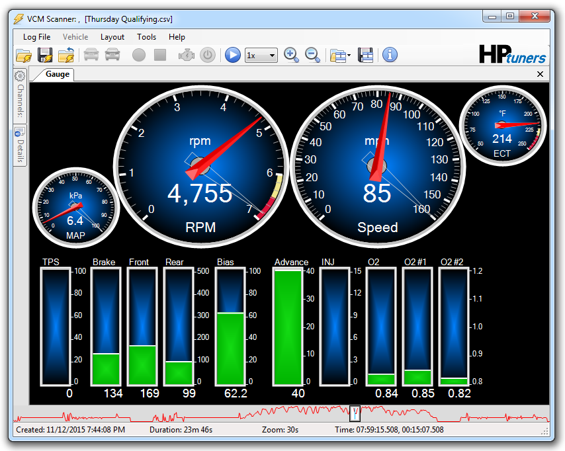The image size is (565, 451).
Task: Zoom in with the magnifier plus icon
Action: (x=291, y=55)
